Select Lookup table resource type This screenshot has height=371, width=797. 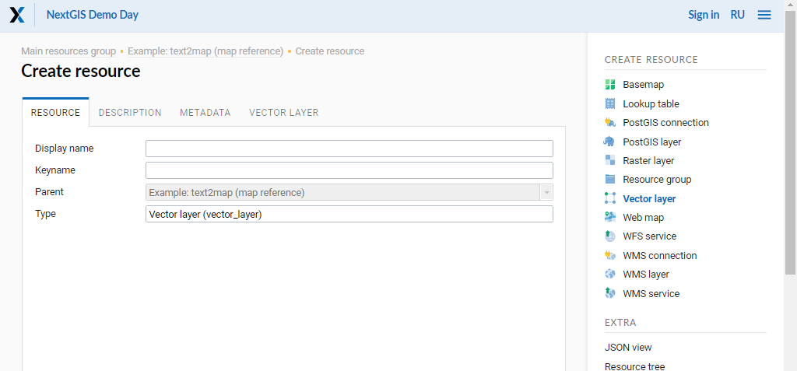coord(651,103)
